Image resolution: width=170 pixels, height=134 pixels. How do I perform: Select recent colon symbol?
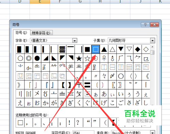[62, 122]
